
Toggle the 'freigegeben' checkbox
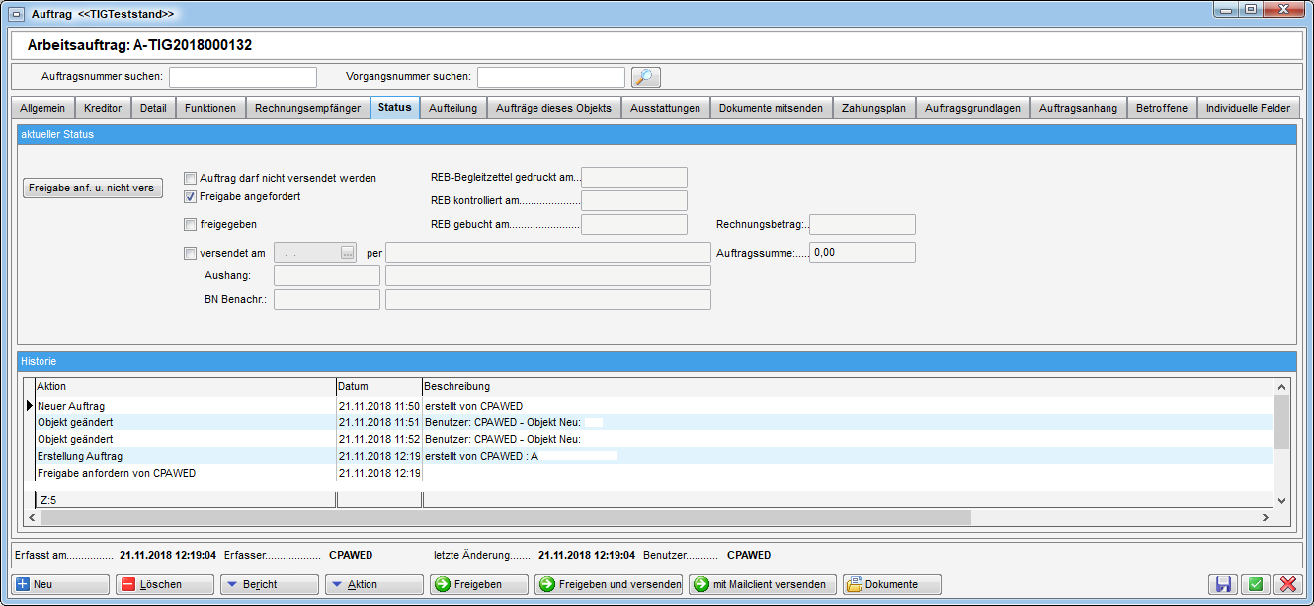[191, 224]
